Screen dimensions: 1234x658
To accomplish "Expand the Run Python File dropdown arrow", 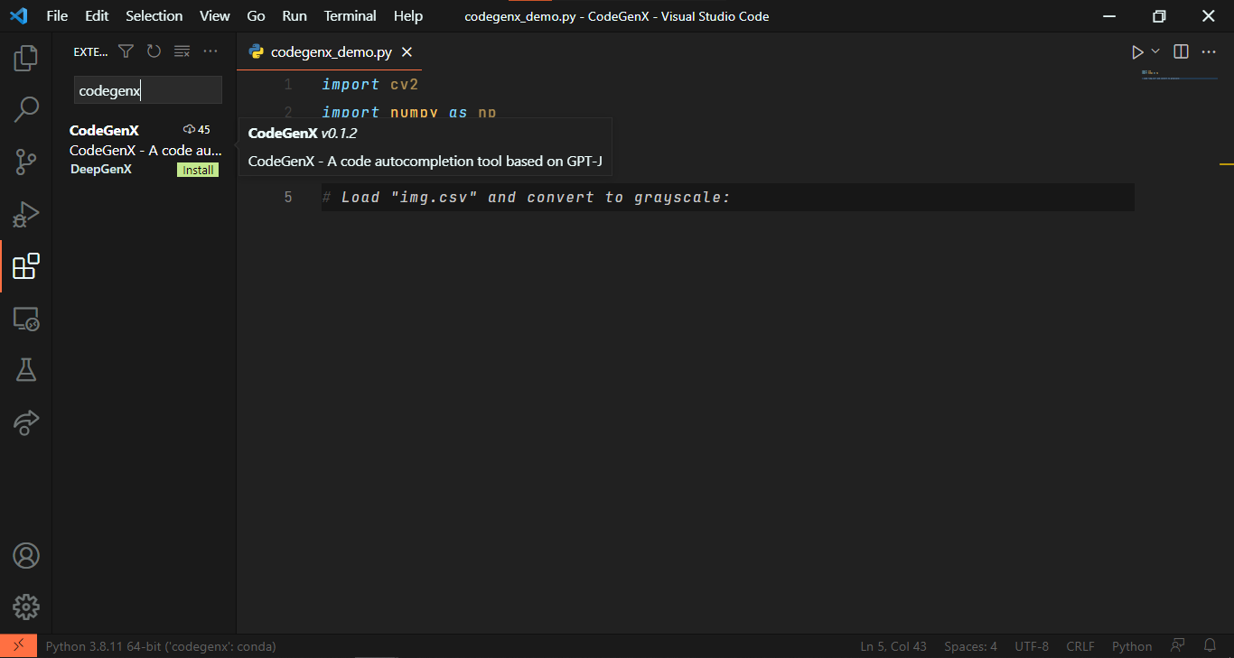I will coord(1155,51).
